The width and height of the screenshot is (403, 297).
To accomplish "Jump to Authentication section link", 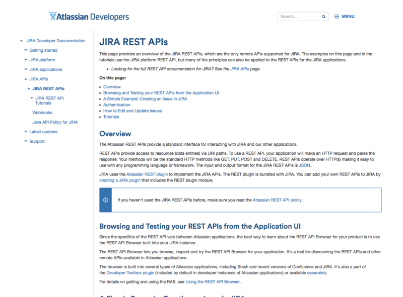I will (x=117, y=105).
